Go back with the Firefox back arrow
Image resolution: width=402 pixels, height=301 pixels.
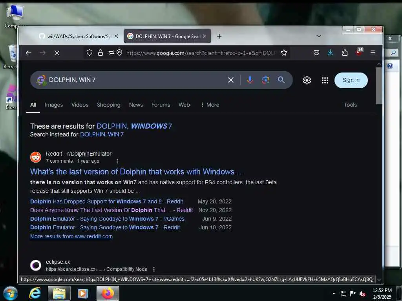tap(28, 53)
